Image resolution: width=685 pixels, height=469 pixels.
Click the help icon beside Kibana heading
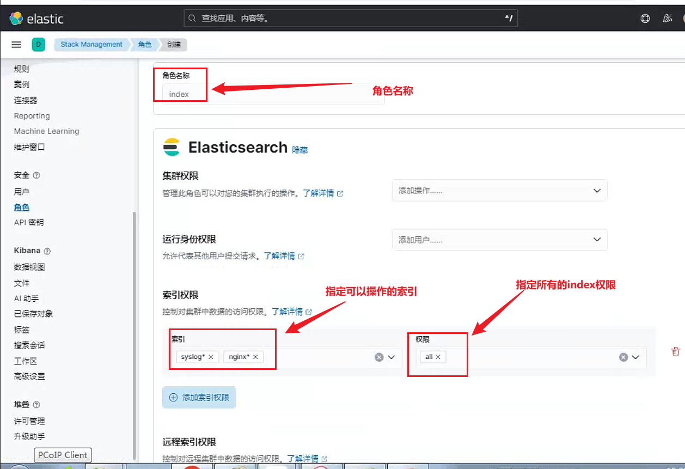click(x=47, y=251)
